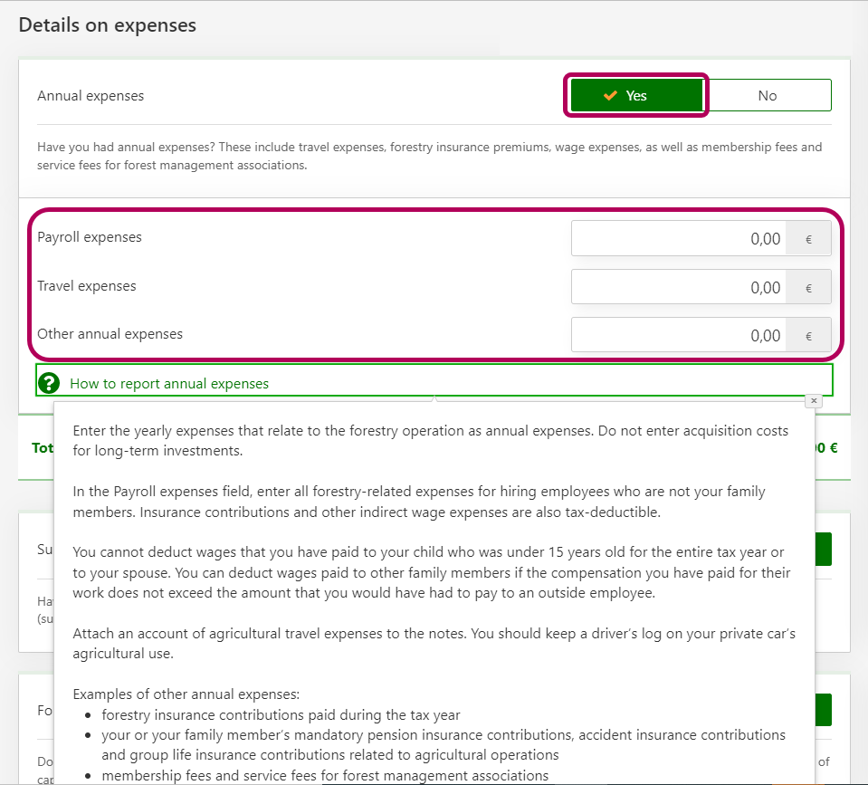
Task: Click the 'Other annual expenses' label
Action: [x=110, y=334]
